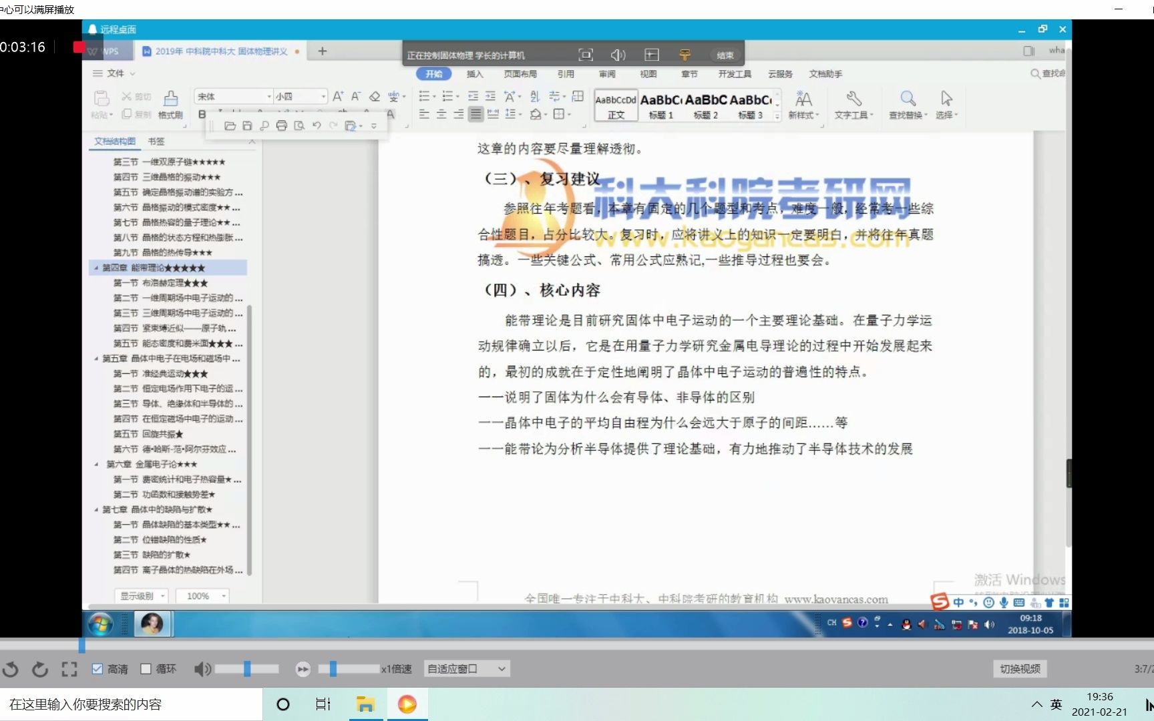
Task: Apply the 标题 1 heading style
Action: pyautogui.click(x=660, y=105)
